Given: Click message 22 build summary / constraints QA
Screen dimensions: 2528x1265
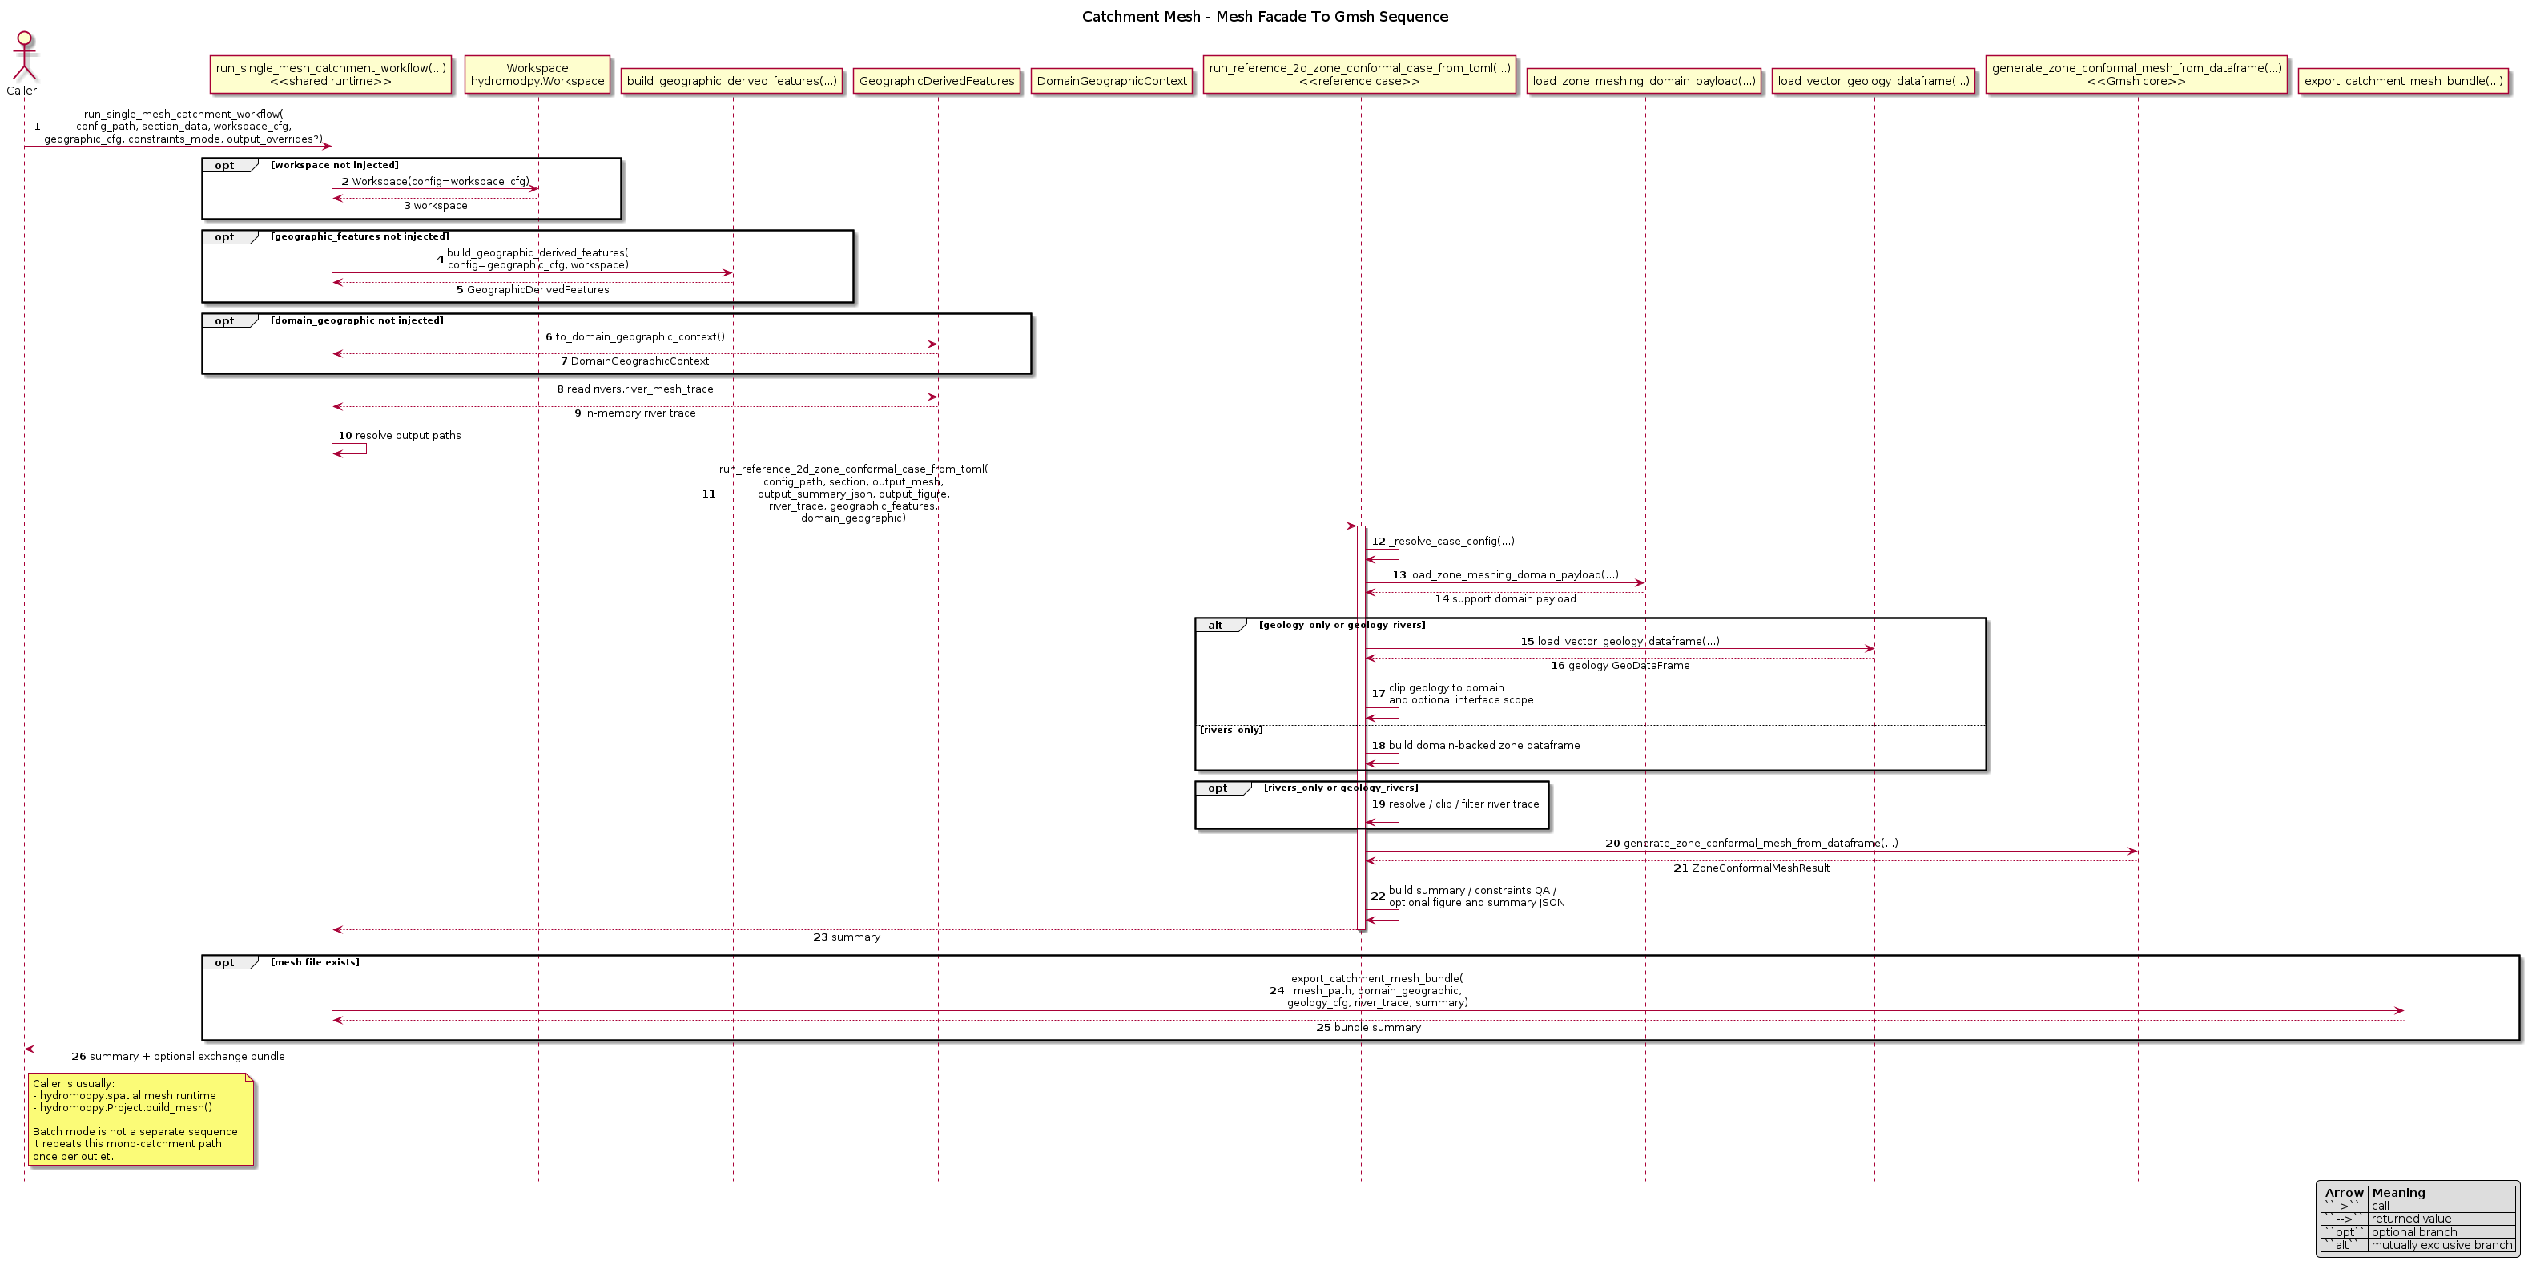Looking at the screenshot, I should coord(1468,897).
